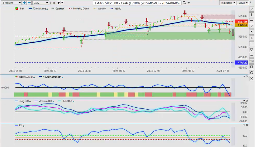Open the 3 Months range dropdown

(x=11, y=3)
